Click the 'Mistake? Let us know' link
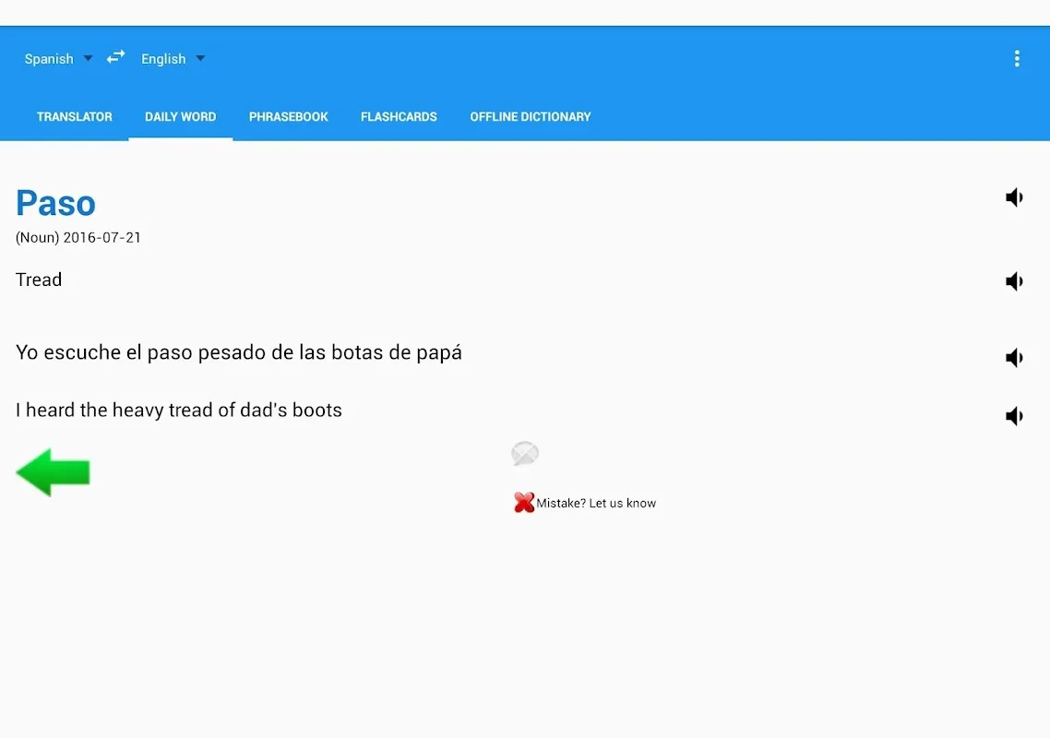This screenshot has width=1050, height=738. coord(596,504)
